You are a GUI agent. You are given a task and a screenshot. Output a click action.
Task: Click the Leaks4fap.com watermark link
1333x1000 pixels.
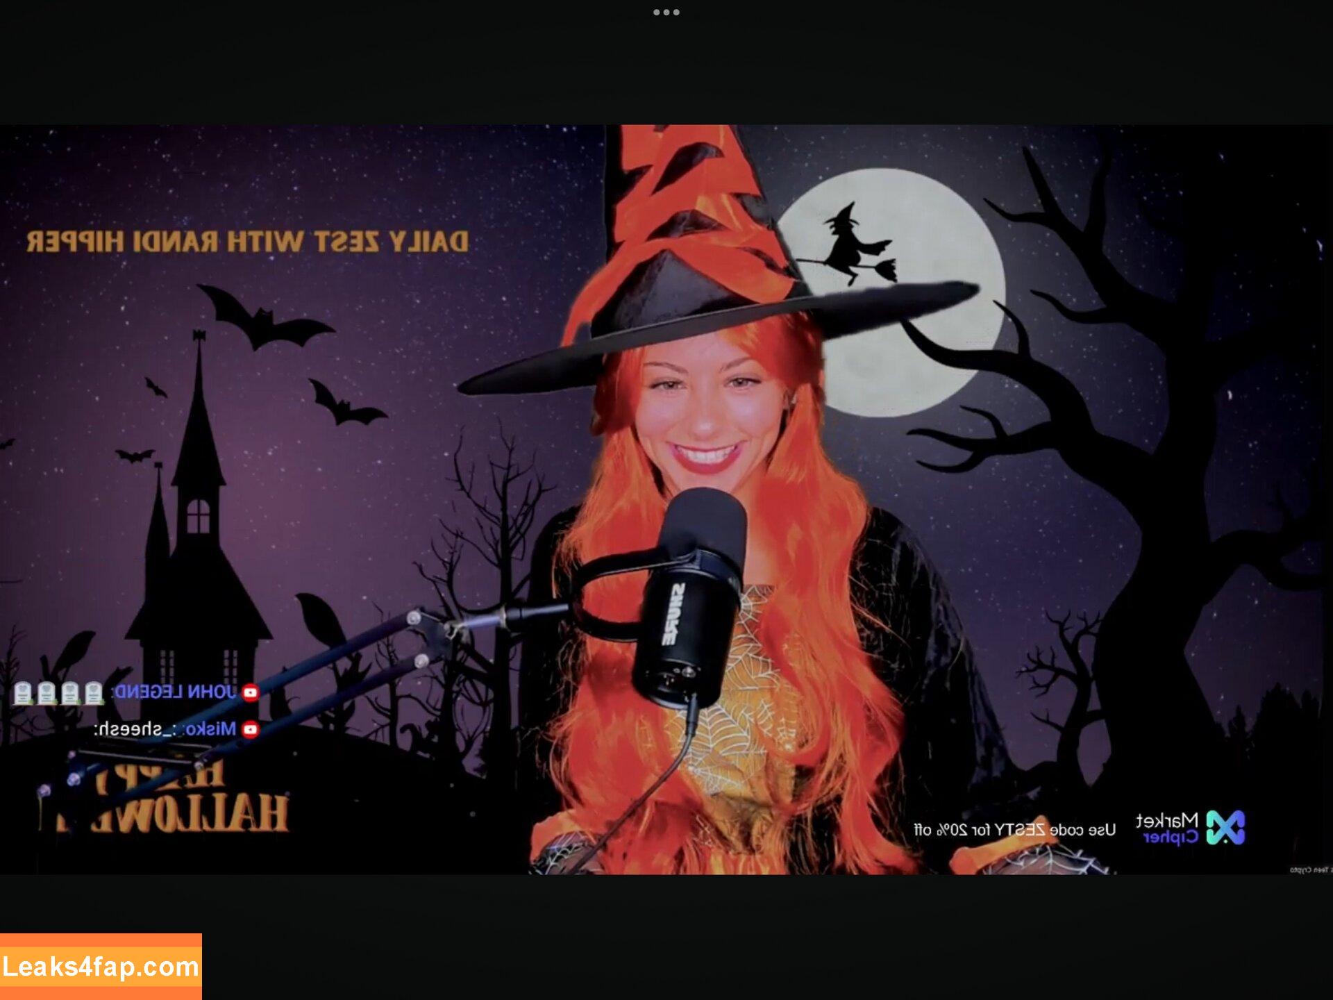[101, 967]
